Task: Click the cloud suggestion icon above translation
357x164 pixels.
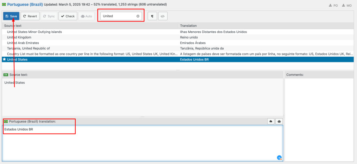Action: 271,121
